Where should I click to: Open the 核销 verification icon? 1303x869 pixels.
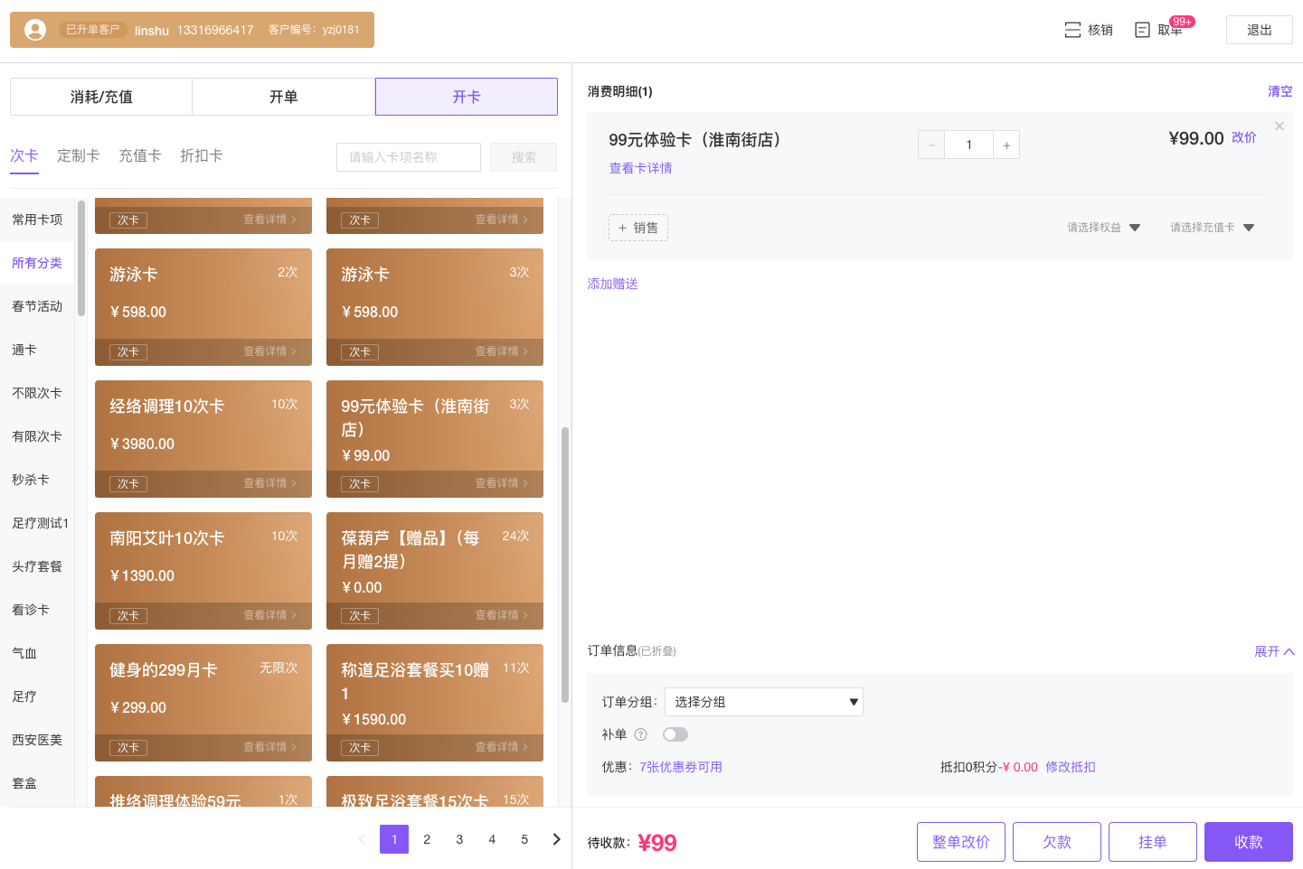pyautogui.click(x=1073, y=30)
